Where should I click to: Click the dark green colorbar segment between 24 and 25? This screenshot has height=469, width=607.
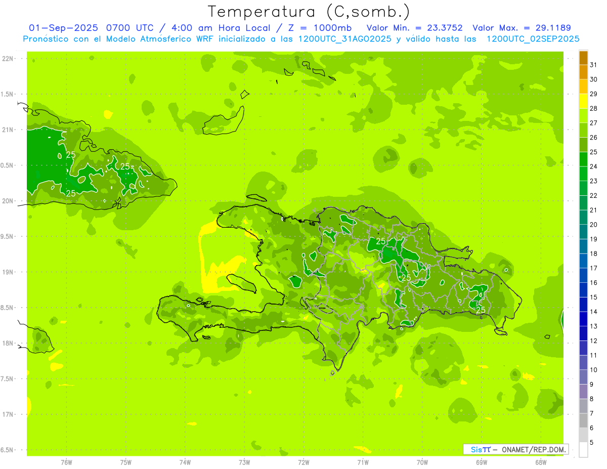(583, 159)
